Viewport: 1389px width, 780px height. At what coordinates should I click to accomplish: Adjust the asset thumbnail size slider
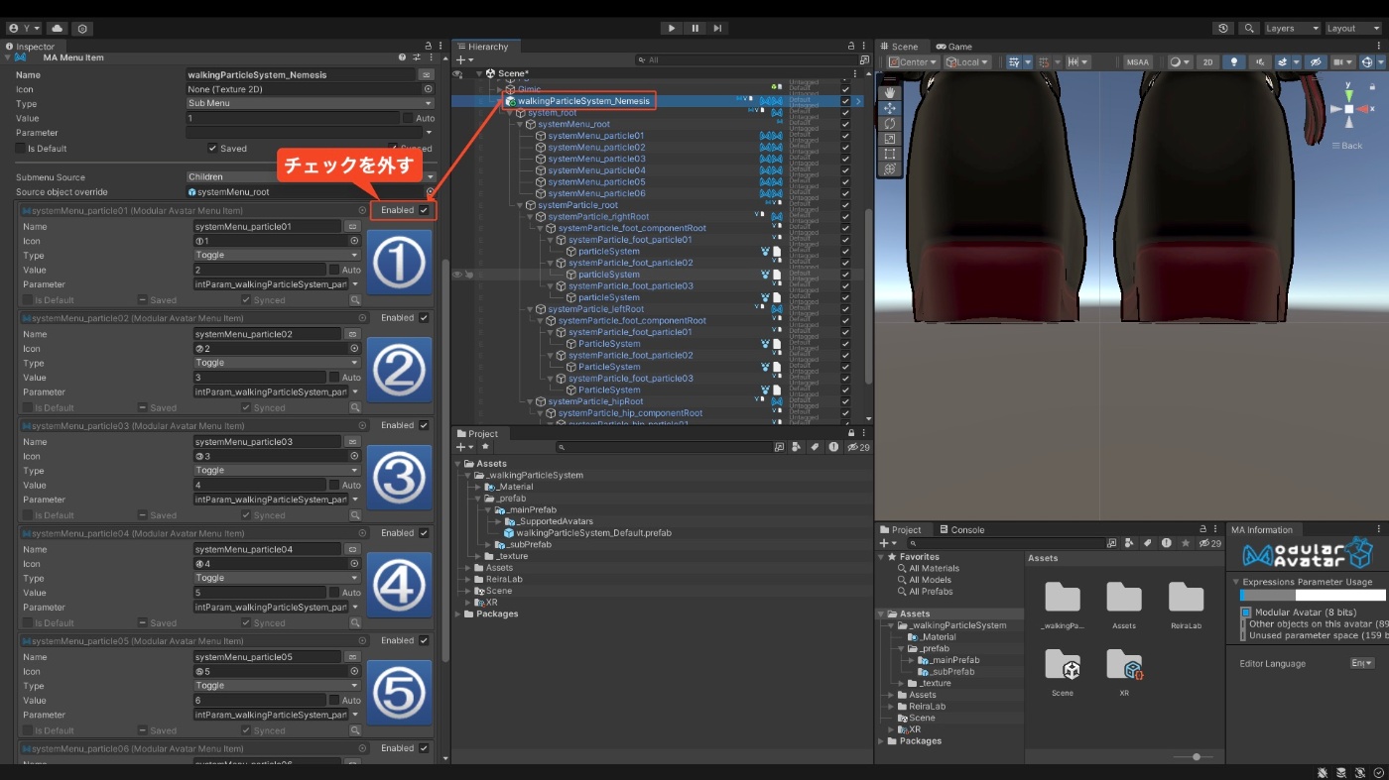tap(1197, 757)
